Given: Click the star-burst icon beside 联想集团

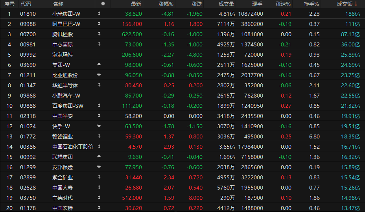Looking at the screenshot, I should [99, 157].
